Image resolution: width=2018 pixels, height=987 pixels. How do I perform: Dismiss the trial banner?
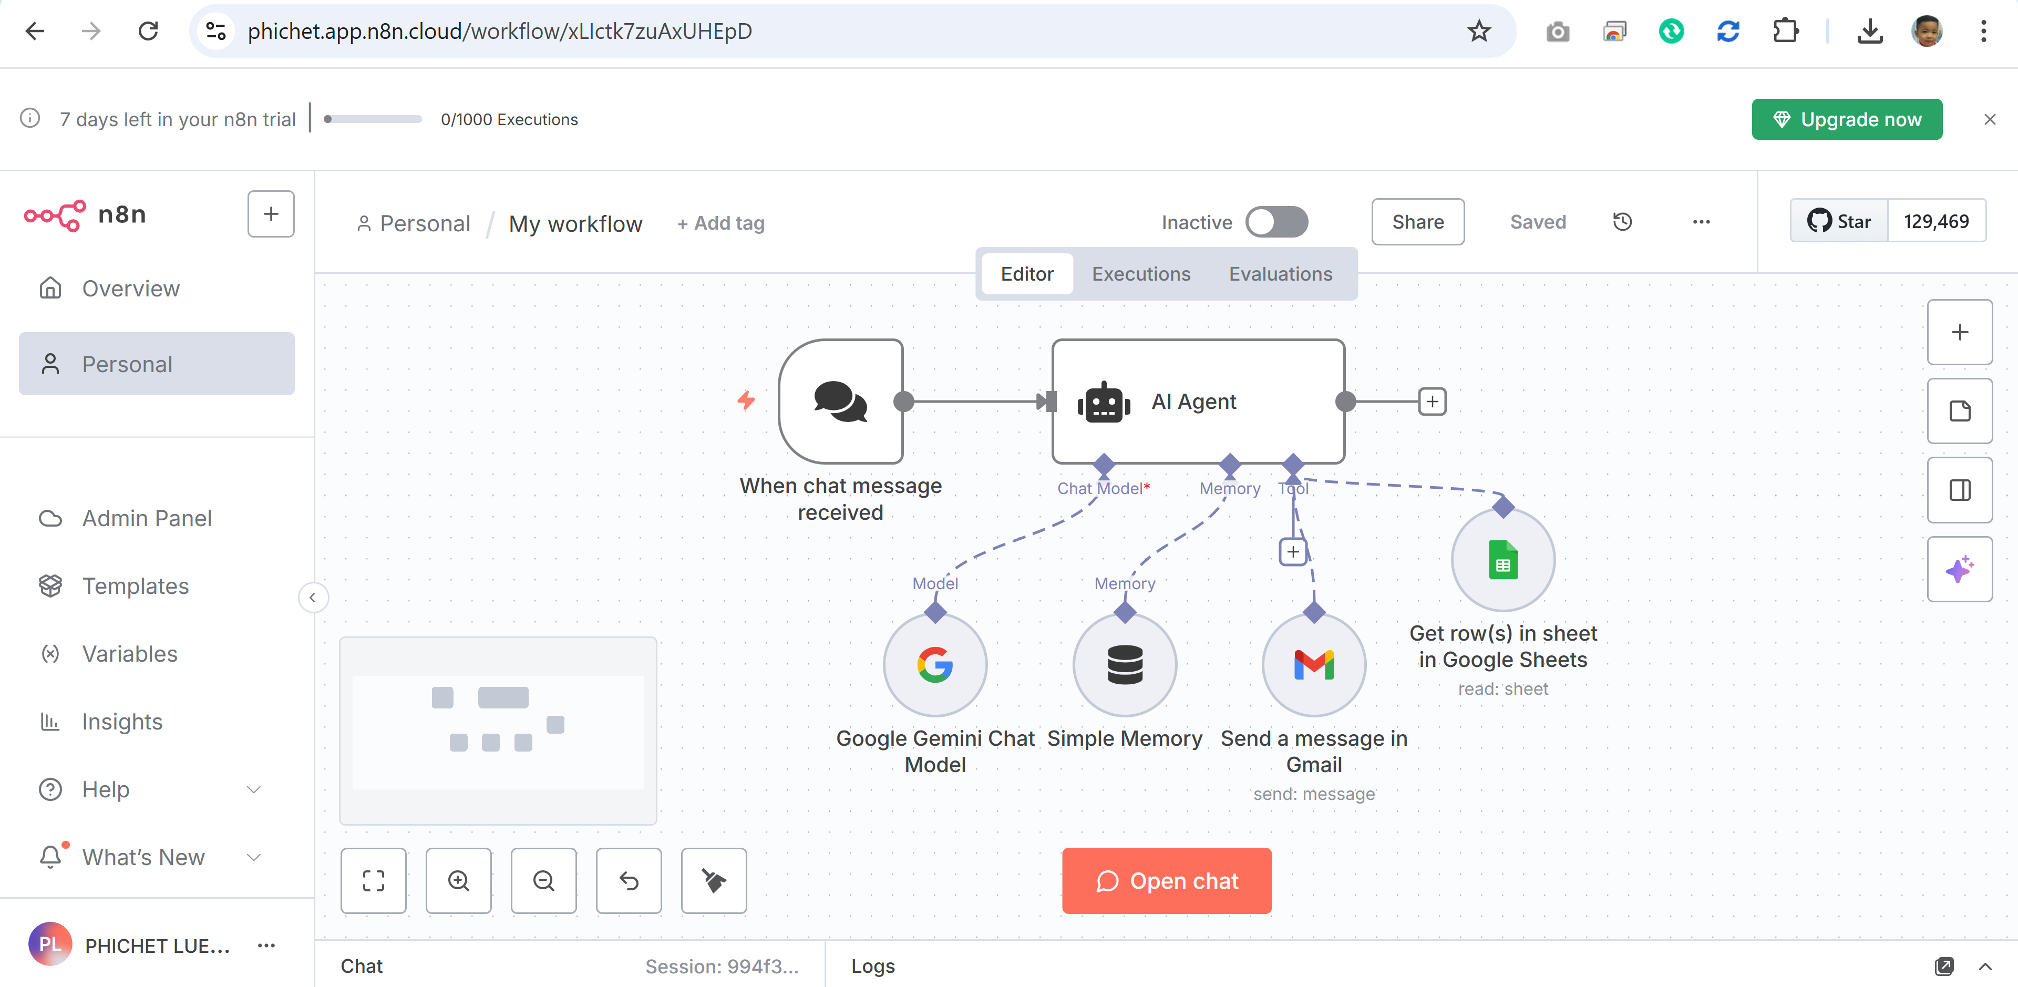tap(1990, 119)
